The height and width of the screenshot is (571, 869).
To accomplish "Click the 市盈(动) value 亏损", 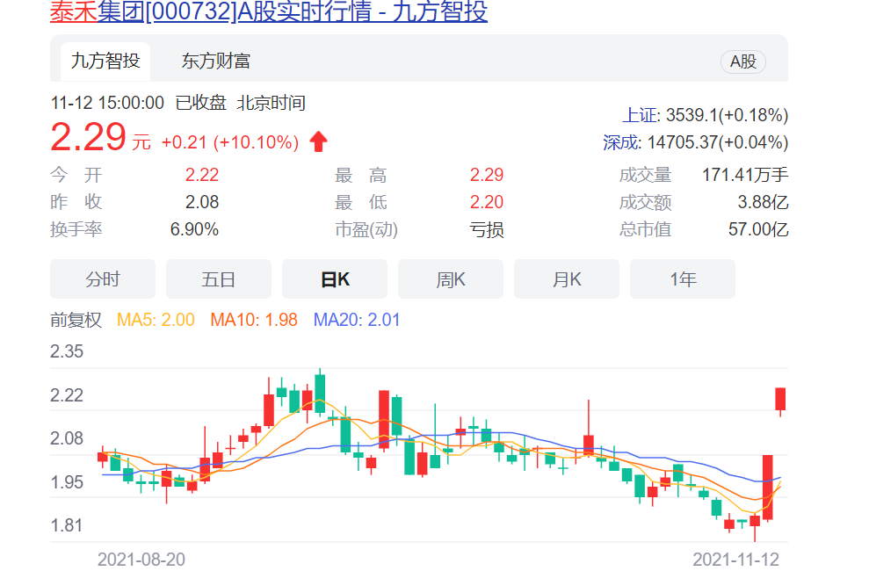I will tap(487, 229).
